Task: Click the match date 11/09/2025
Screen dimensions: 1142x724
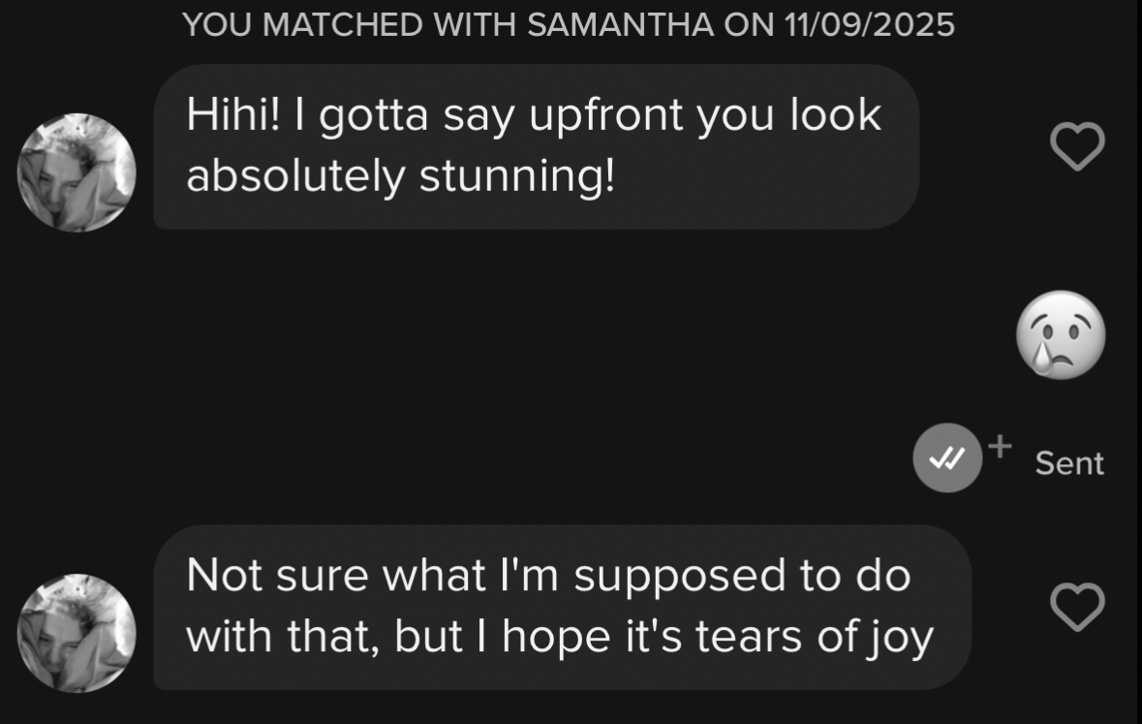Action: (870, 25)
